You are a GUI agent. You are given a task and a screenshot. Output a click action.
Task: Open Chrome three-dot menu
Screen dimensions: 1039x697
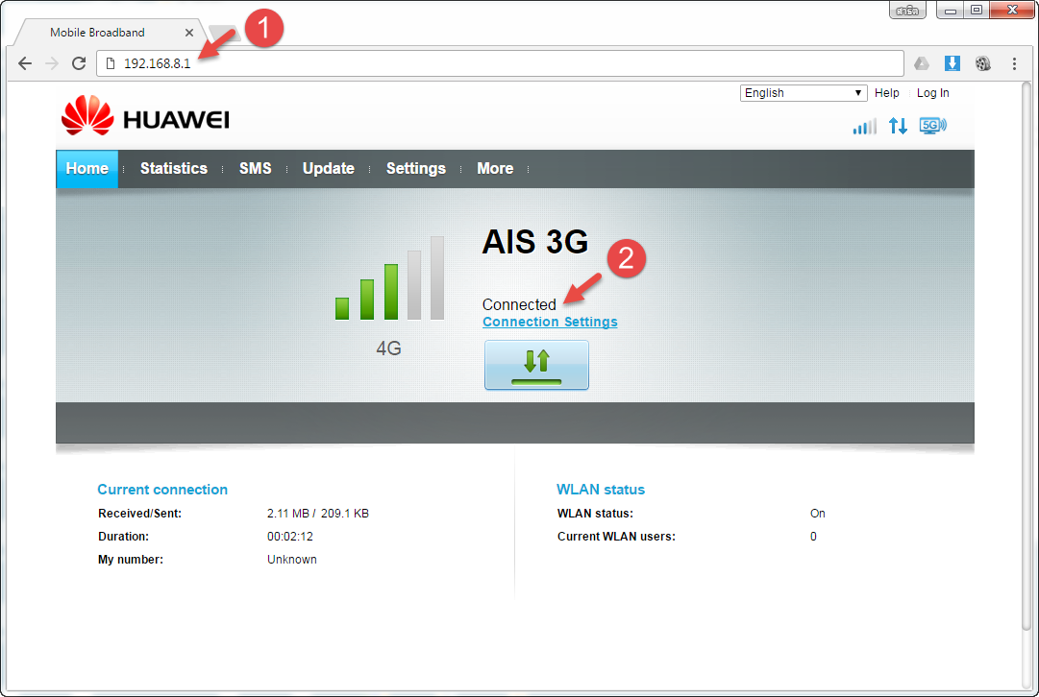[x=1014, y=63]
